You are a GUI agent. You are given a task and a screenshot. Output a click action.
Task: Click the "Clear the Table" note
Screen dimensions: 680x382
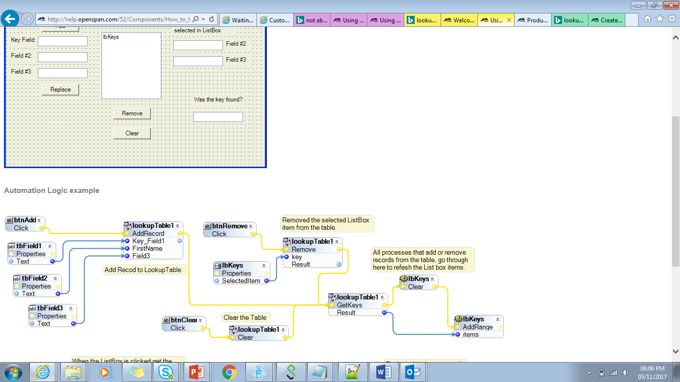point(245,317)
